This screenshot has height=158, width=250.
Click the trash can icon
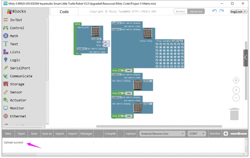tap(234, 114)
